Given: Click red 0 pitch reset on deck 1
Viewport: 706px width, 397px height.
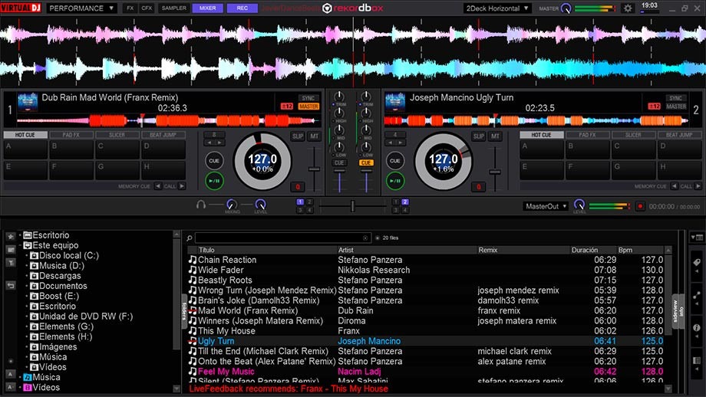Looking at the screenshot, I should tap(298, 186).
